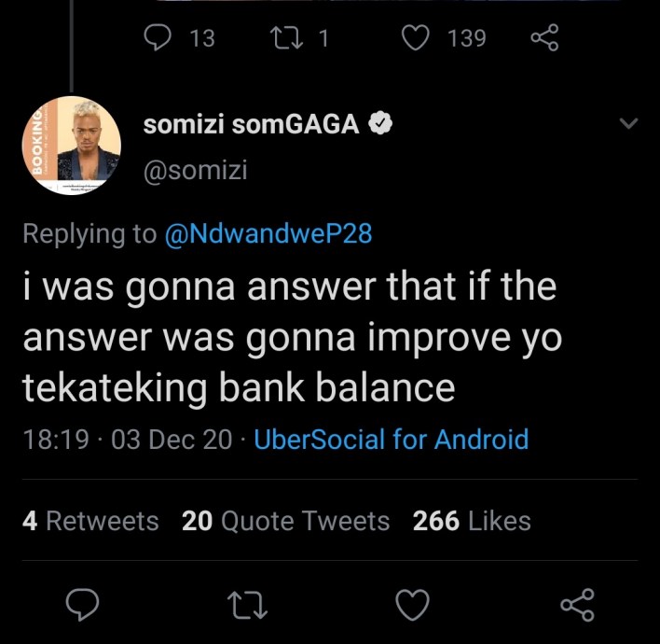The image size is (660, 644).
Task: View the 4 Retweets list
Action: (x=90, y=521)
